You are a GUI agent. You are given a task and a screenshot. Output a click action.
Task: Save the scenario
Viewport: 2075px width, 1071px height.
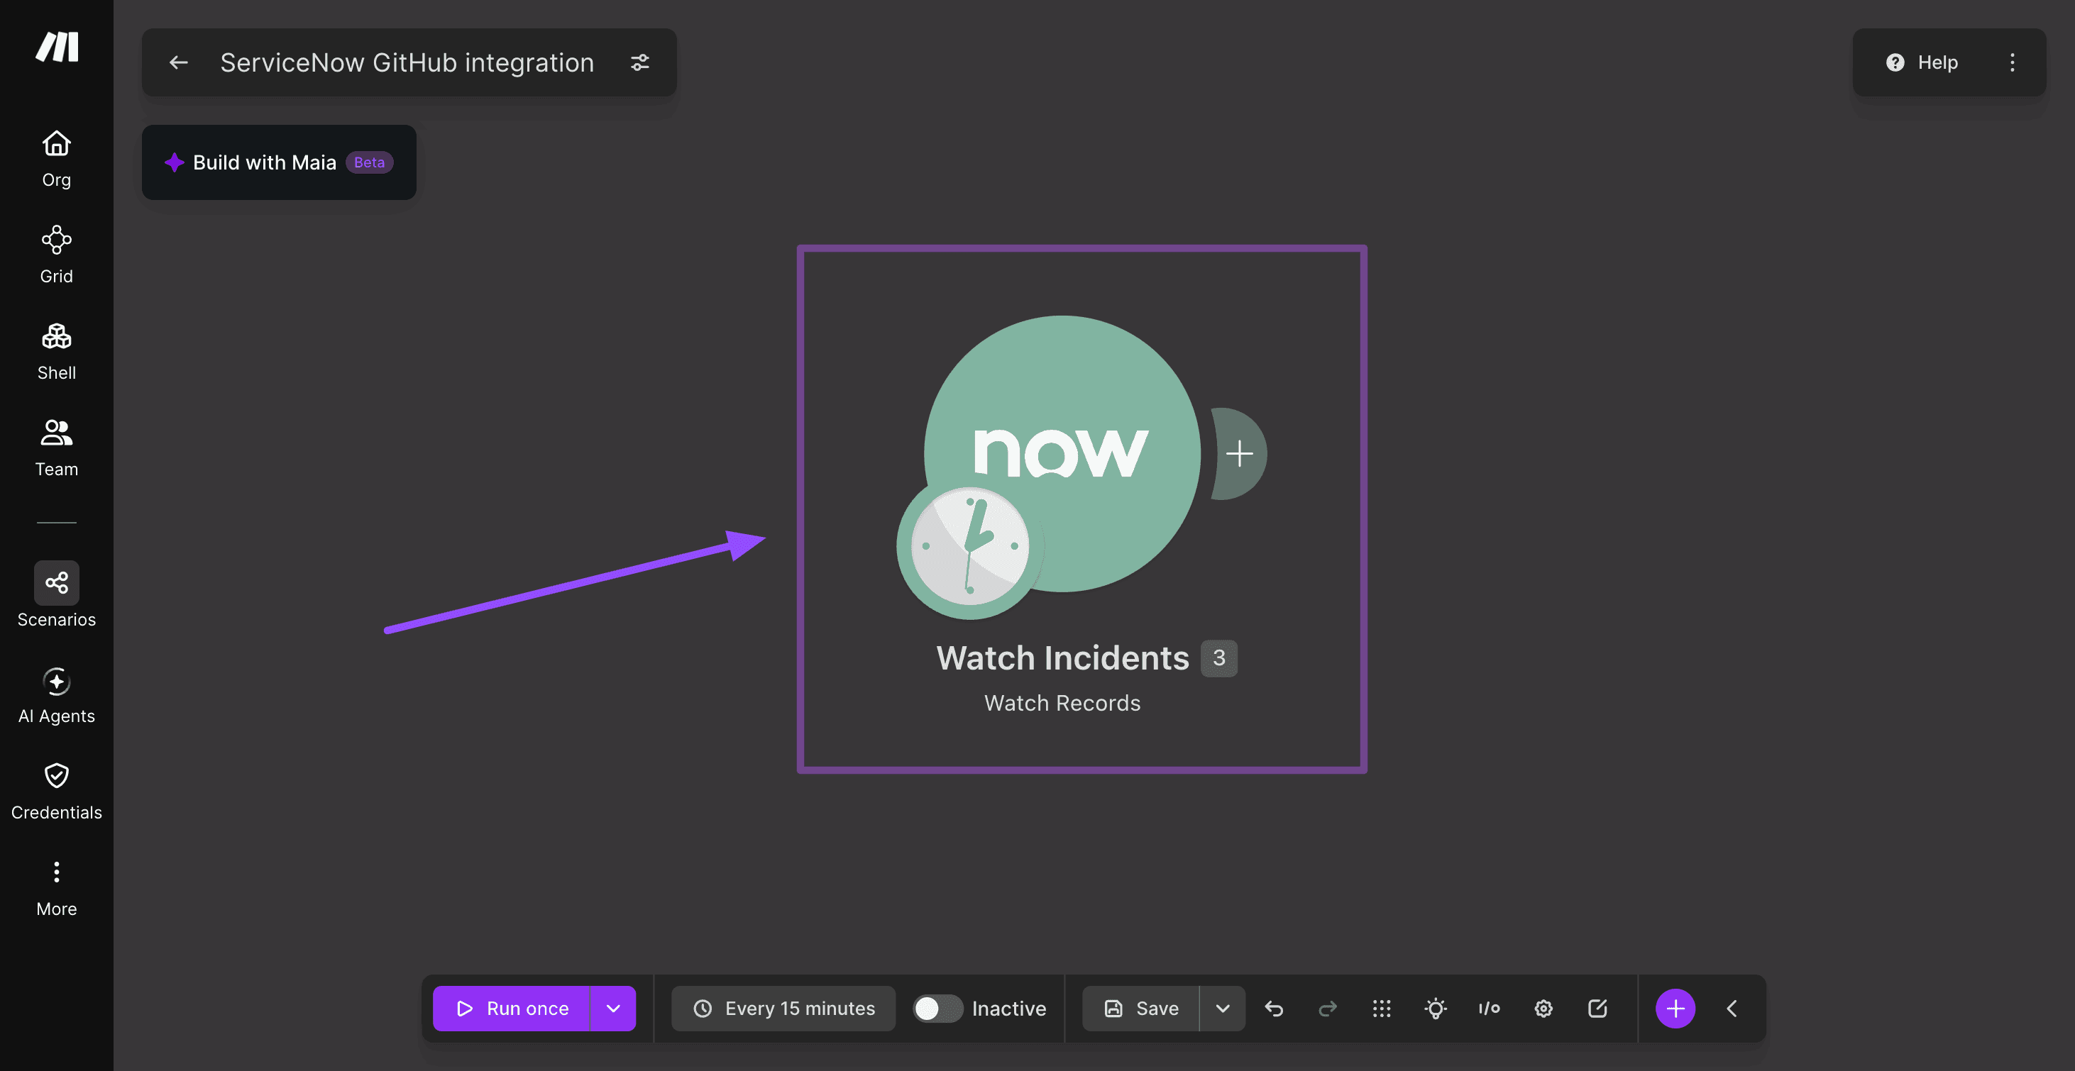1140,1008
